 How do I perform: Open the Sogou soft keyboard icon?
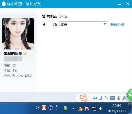coord(112,98)
